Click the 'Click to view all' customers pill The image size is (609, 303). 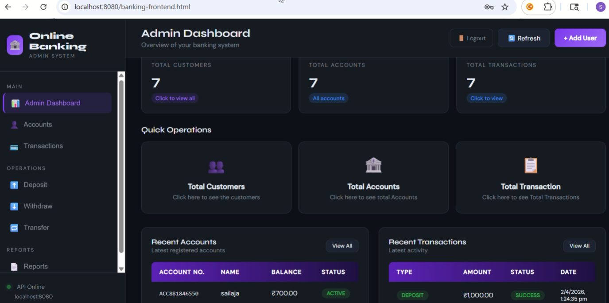click(x=175, y=98)
